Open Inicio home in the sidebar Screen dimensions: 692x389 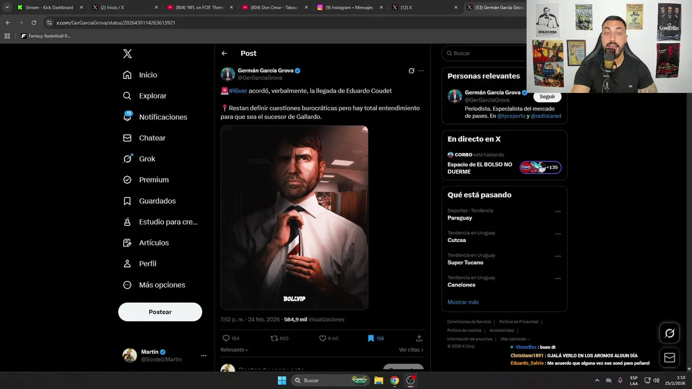tap(140, 75)
